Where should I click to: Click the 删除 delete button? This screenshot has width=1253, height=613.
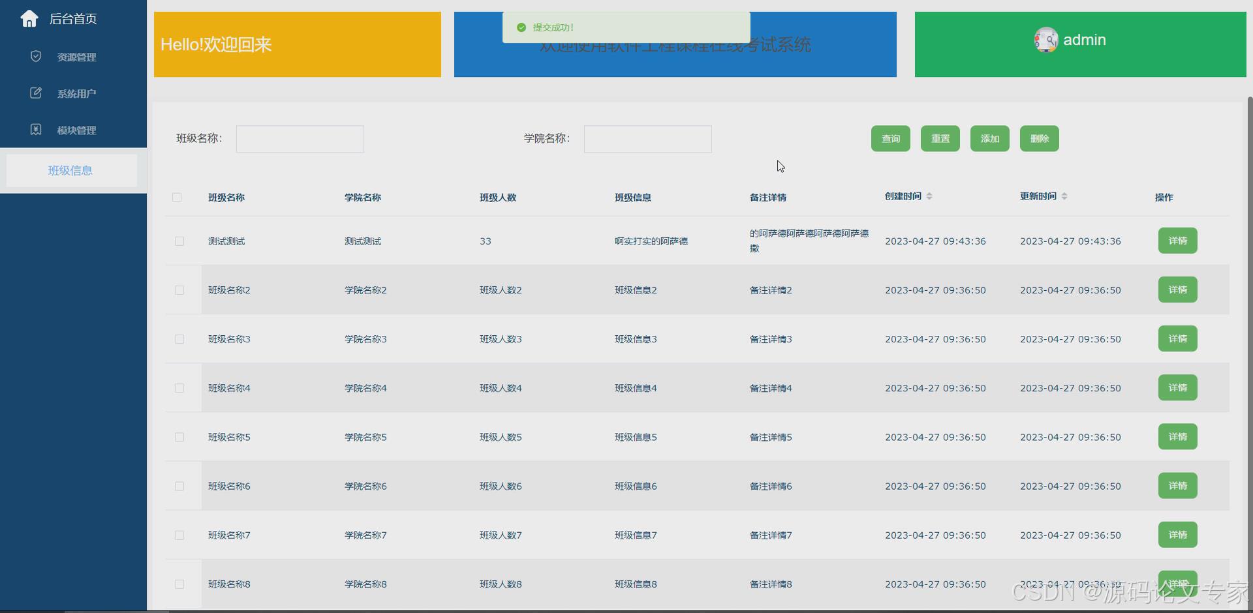point(1039,138)
